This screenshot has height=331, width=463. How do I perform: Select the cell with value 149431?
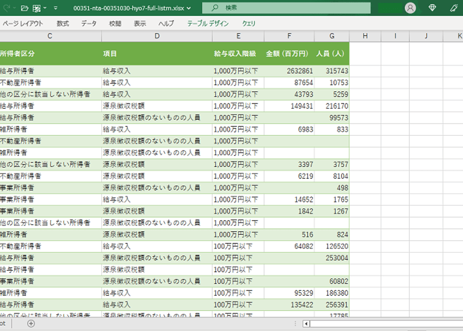point(290,106)
